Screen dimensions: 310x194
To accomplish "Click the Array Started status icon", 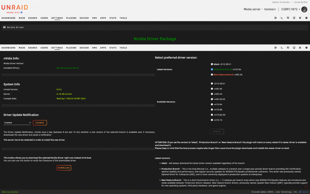I will pyautogui.click(x=3, y=192).
